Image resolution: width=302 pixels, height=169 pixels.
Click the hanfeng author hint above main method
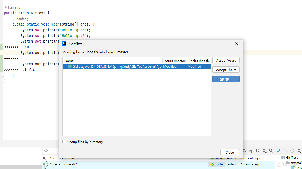(22, 19)
